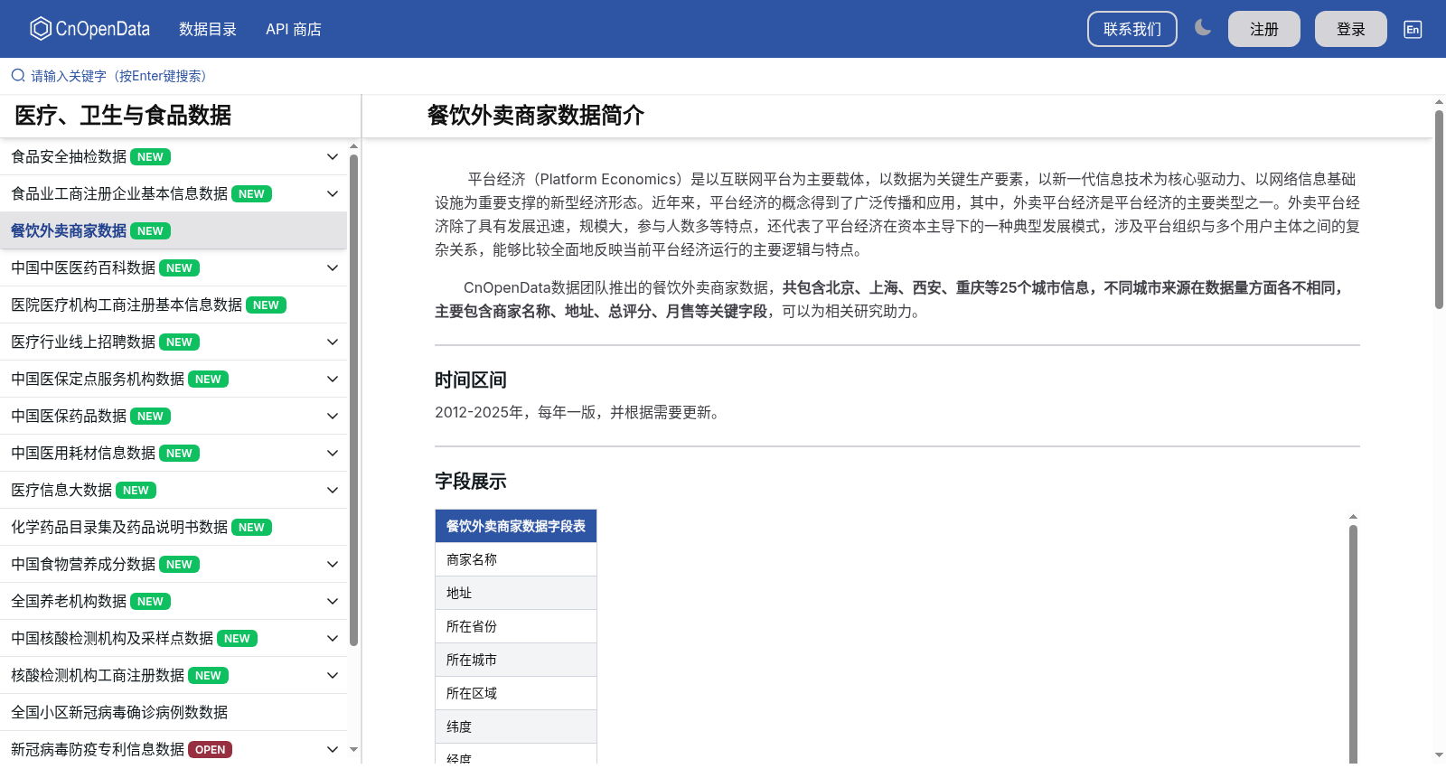This screenshot has width=1446, height=778.
Task: Open the 数据目录 menu
Action: tap(208, 29)
